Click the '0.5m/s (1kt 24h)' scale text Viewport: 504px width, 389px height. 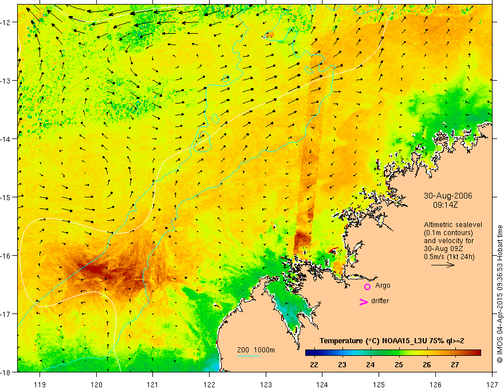(450, 257)
